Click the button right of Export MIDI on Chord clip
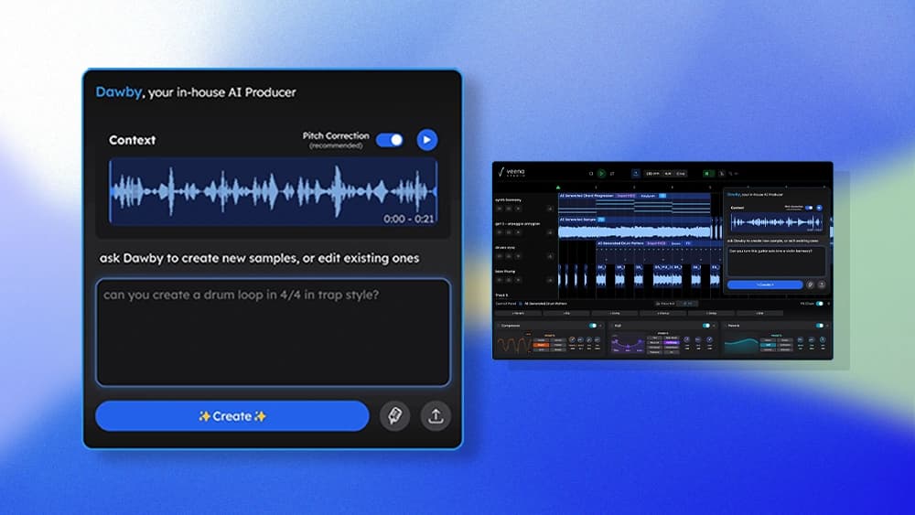 pyautogui.click(x=648, y=196)
